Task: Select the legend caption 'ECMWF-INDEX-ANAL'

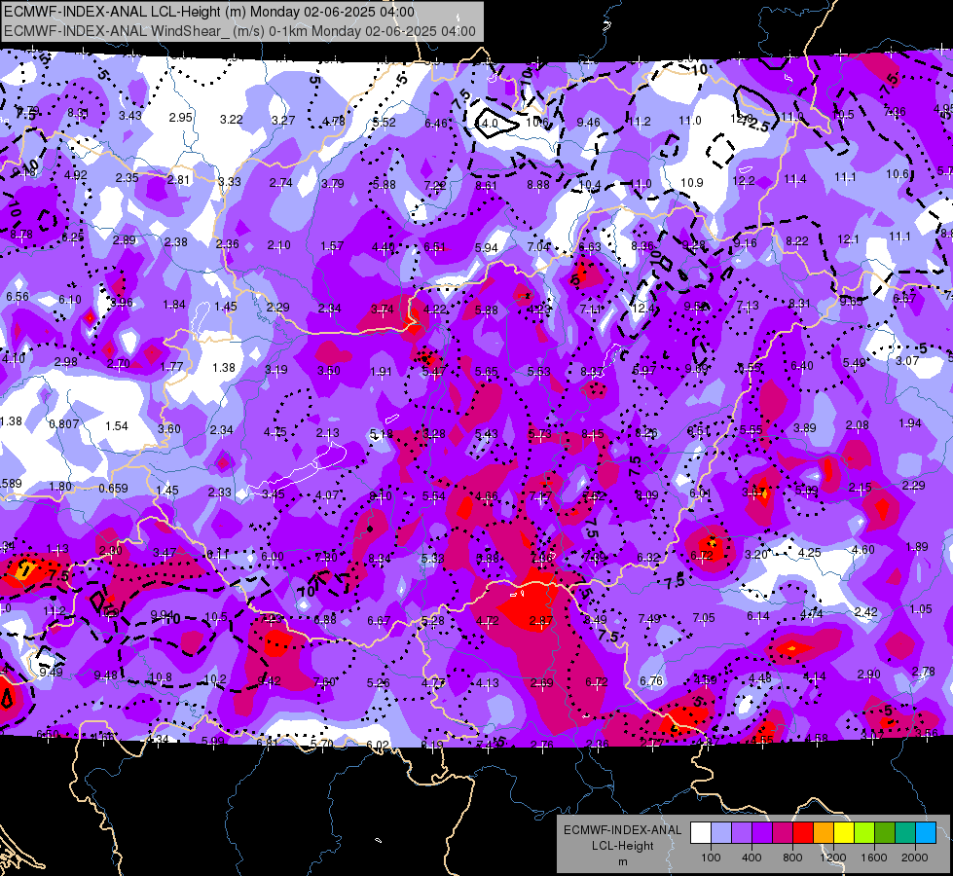Action: (622, 830)
